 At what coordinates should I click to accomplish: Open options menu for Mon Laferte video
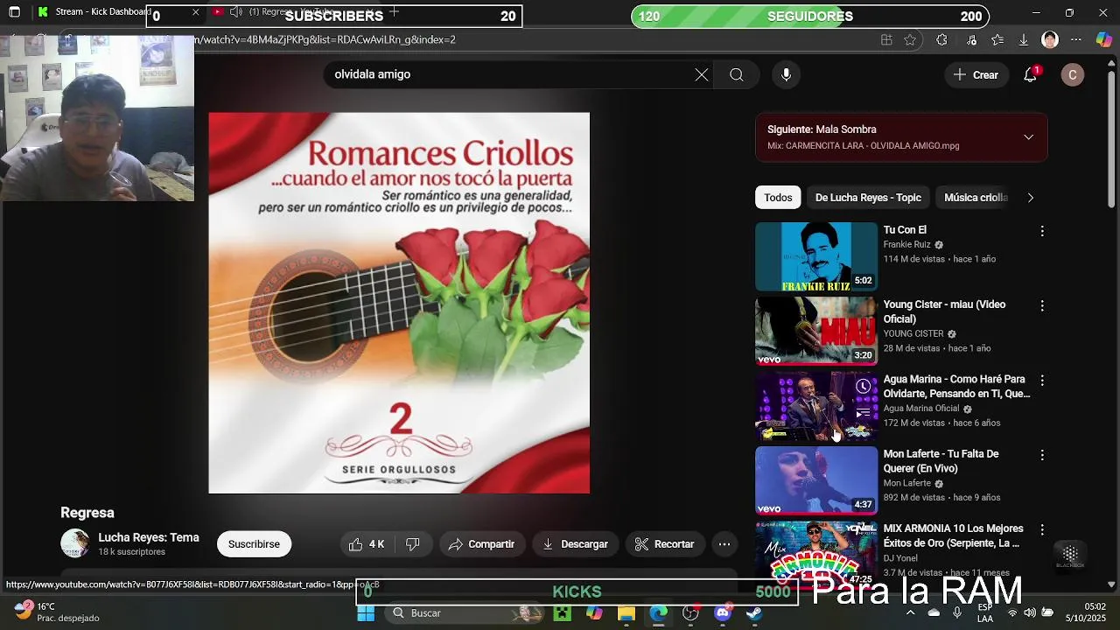click(x=1041, y=455)
